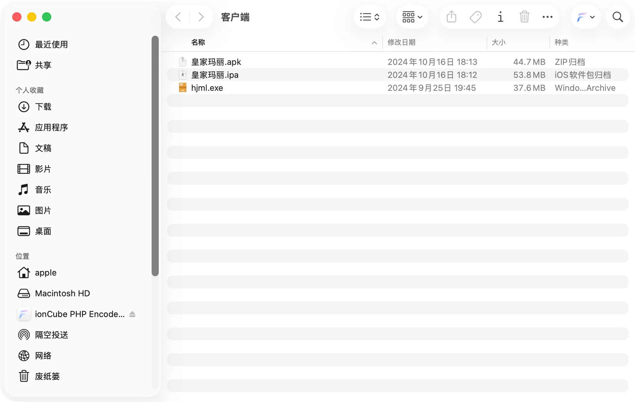Click the 2024年9月25日 19:45 date cell
The width and height of the screenshot is (635, 402).
coord(432,88)
